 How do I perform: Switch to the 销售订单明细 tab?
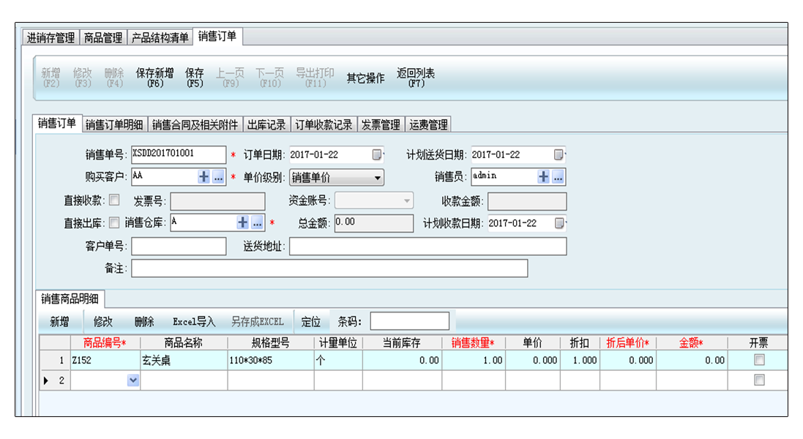[114, 125]
